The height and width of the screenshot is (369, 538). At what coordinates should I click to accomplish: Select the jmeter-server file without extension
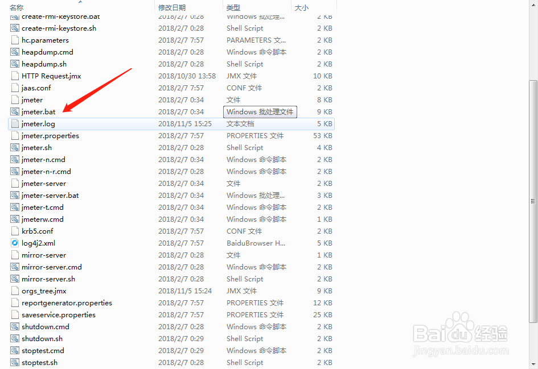click(x=44, y=184)
